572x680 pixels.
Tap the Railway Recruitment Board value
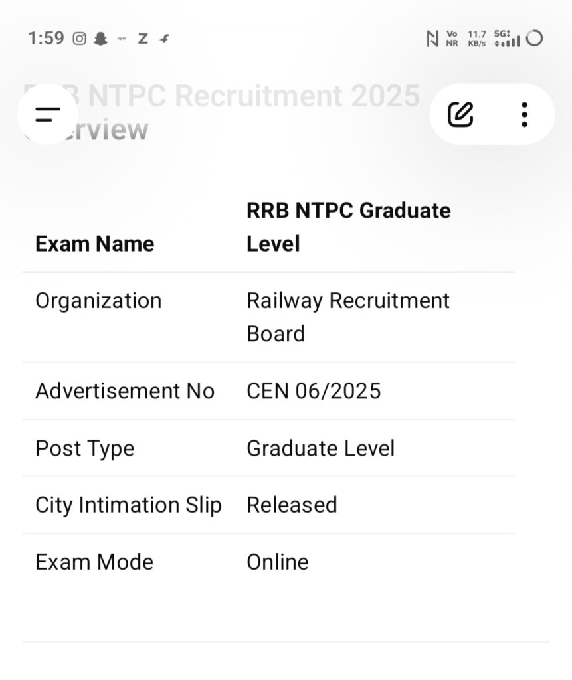(x=348, y=317)
